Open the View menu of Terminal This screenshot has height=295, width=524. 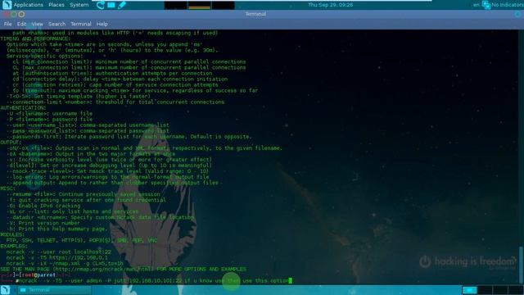[x=37, y=24]
